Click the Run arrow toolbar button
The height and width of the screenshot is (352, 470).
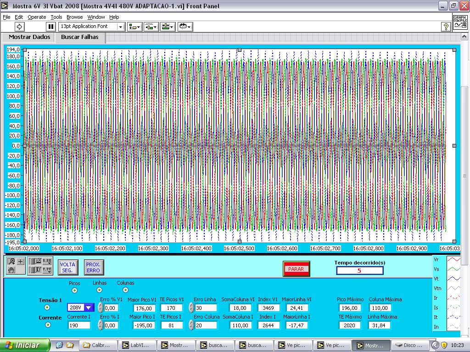[19, 27]
